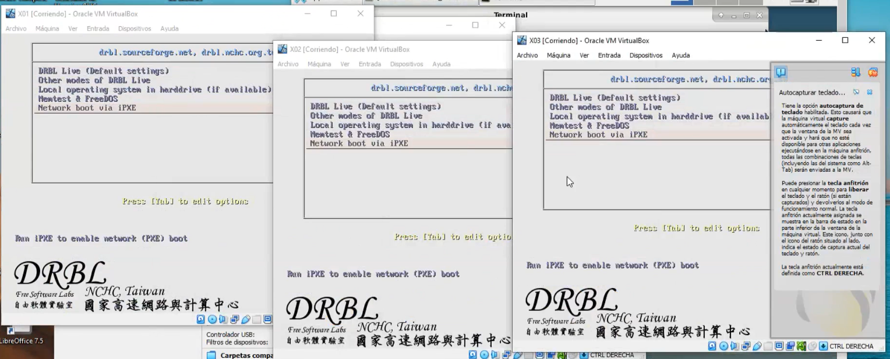The width and height of the screenshot is (890, 359).
Task: Click the optical disc indicator in X03 status bar
Action: point(723,346)
